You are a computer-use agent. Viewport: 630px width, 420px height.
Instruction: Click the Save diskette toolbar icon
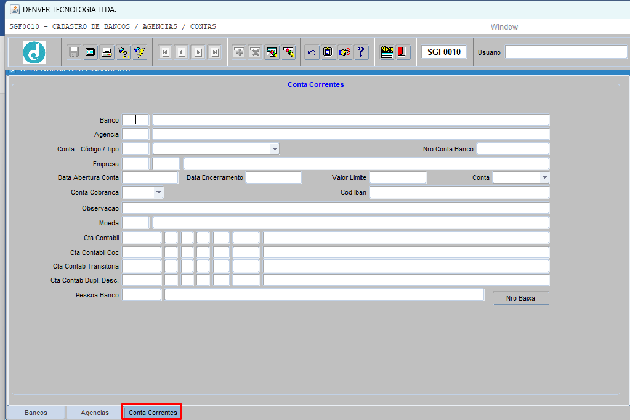(x=74, y=52)
